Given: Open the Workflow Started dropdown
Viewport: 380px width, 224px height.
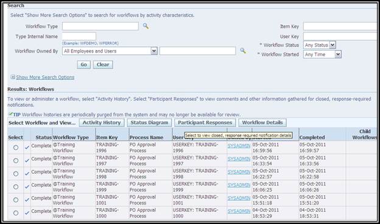Looking at the screenshot, I should coord(322,54).
